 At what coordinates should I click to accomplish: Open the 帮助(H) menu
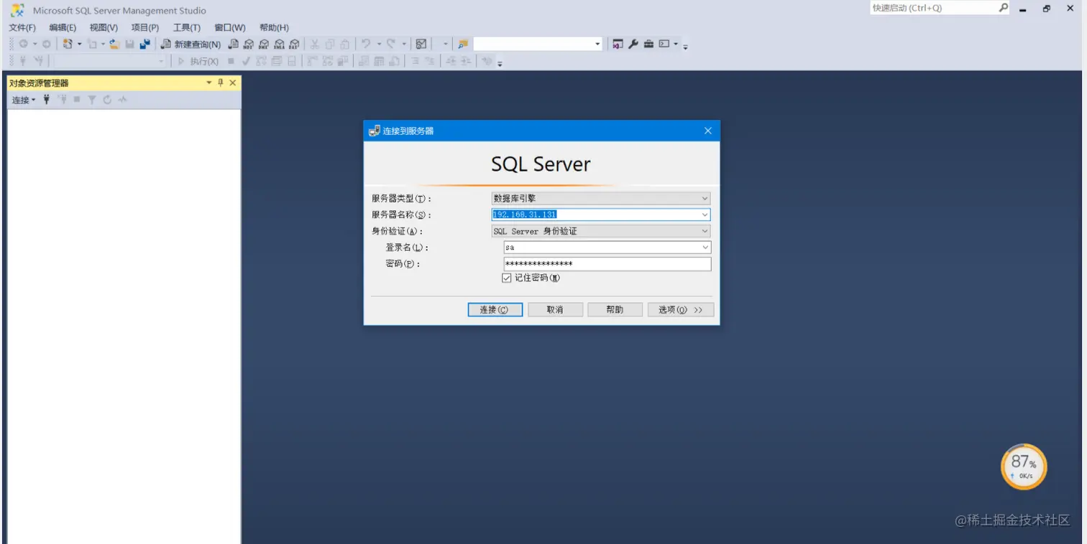pyautogui.click(x=274, y=27)
